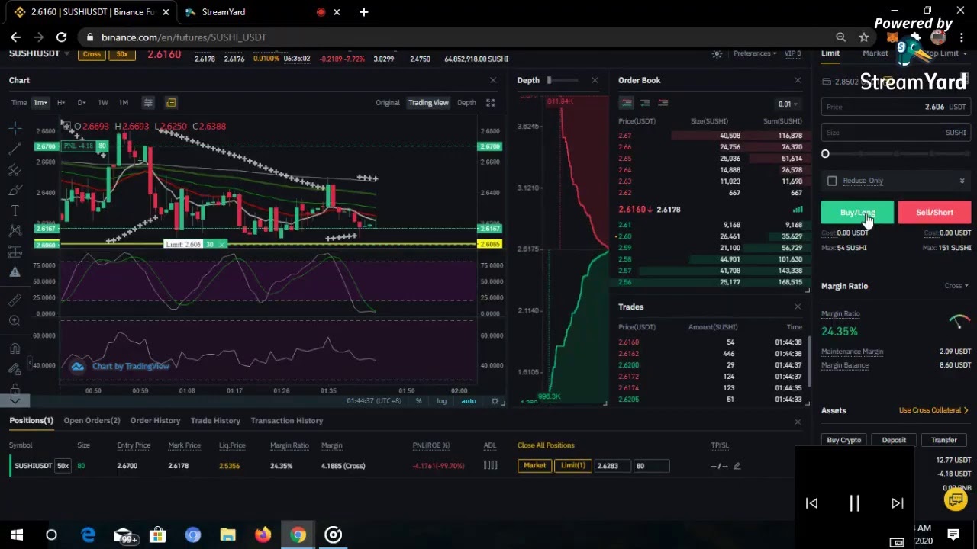Show order book asks only

pyautogui.click(x=663, y=103)
